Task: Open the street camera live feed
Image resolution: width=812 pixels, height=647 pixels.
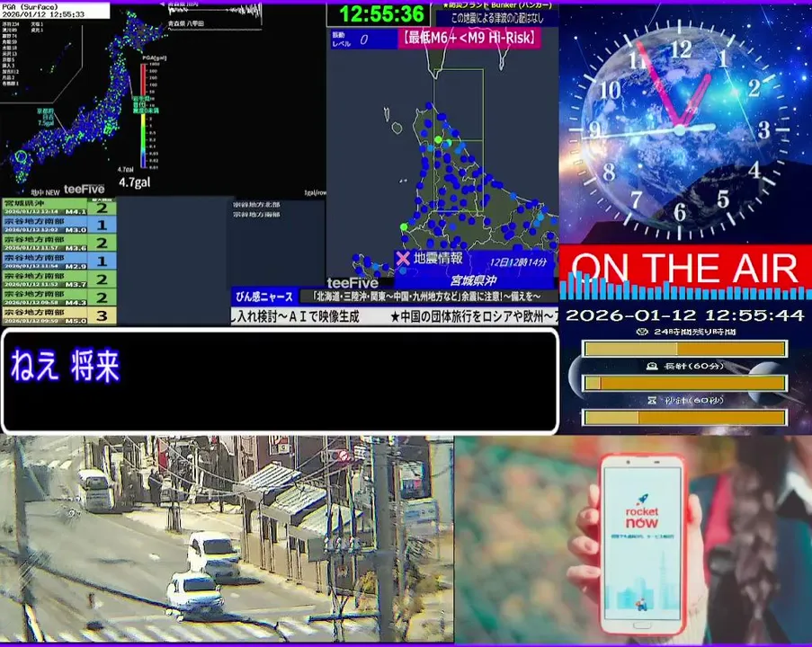Action: click(x=227, y=539)
